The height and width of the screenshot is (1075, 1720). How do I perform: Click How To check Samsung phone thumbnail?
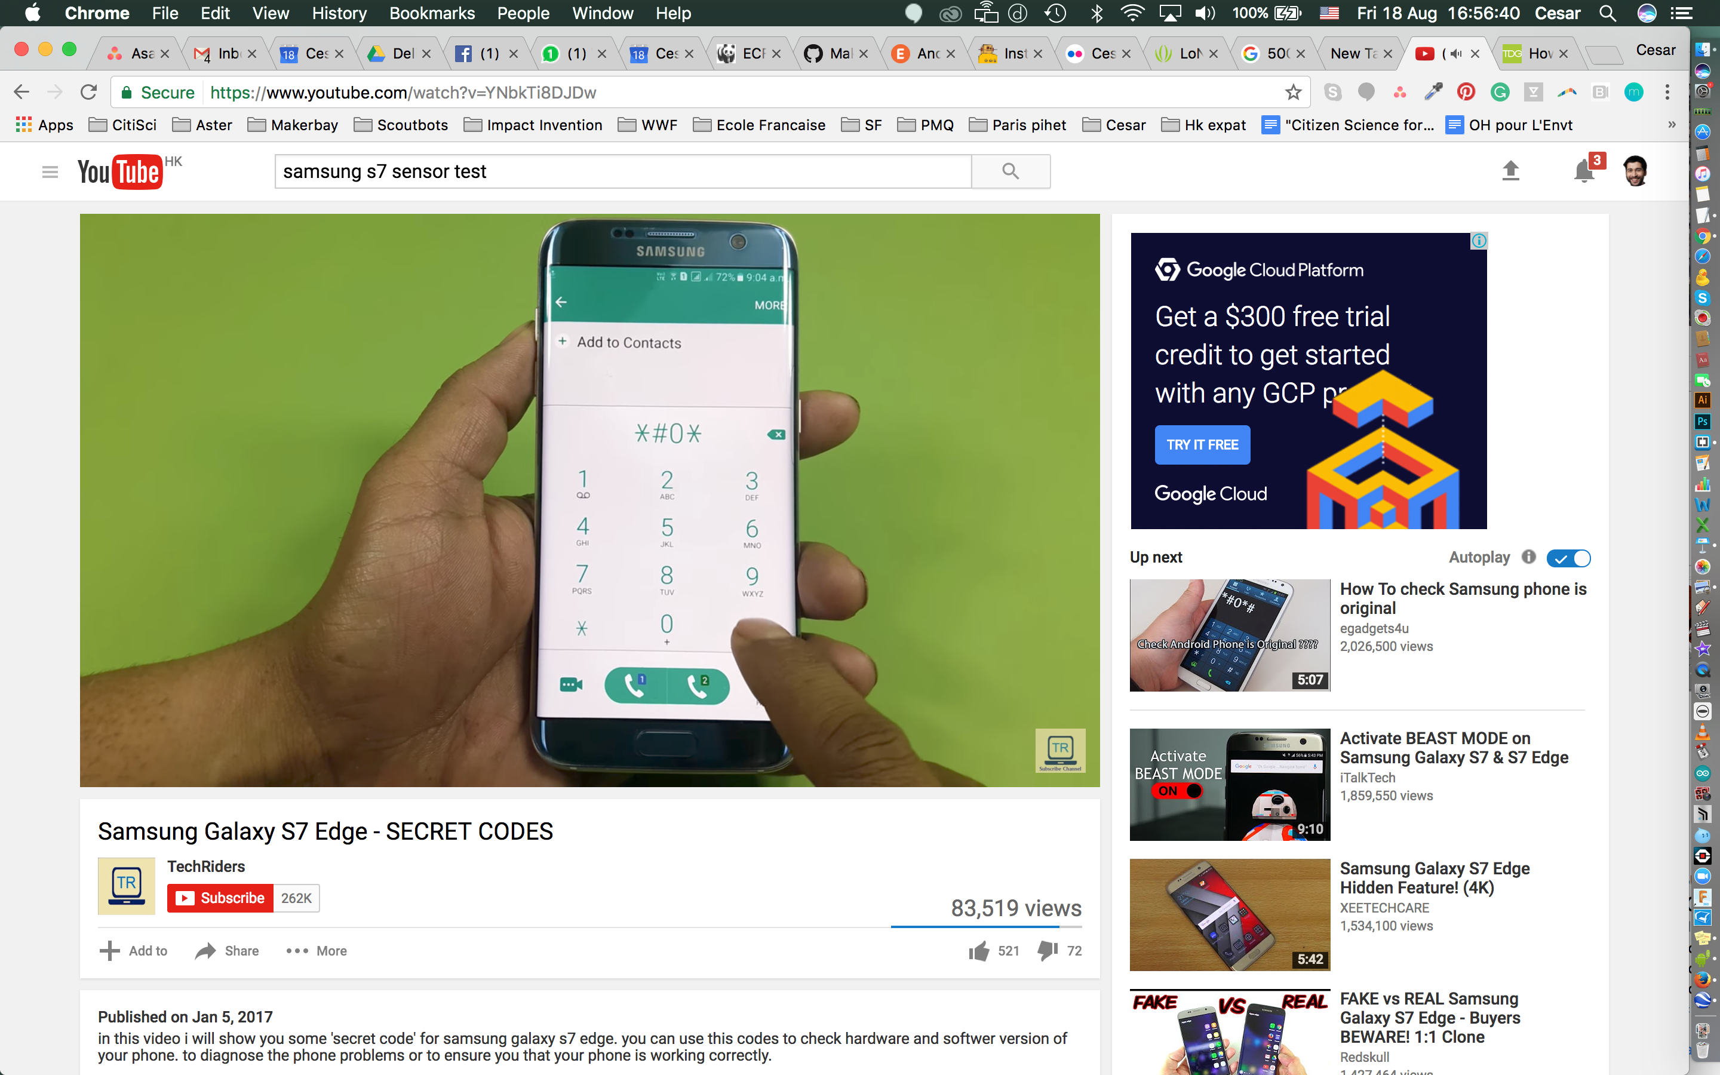tap(1227, 634)
